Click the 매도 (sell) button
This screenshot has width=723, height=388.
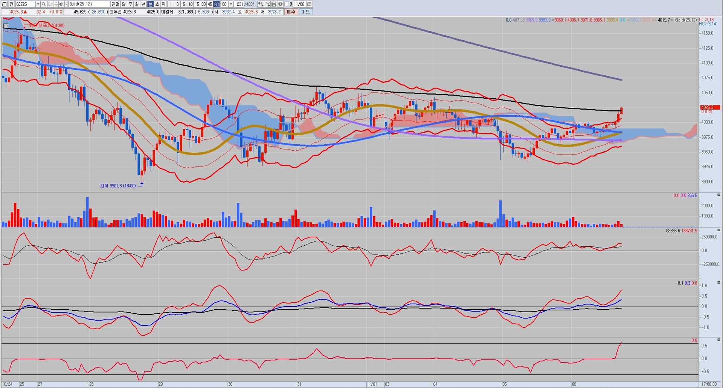(x=305, y=12)
